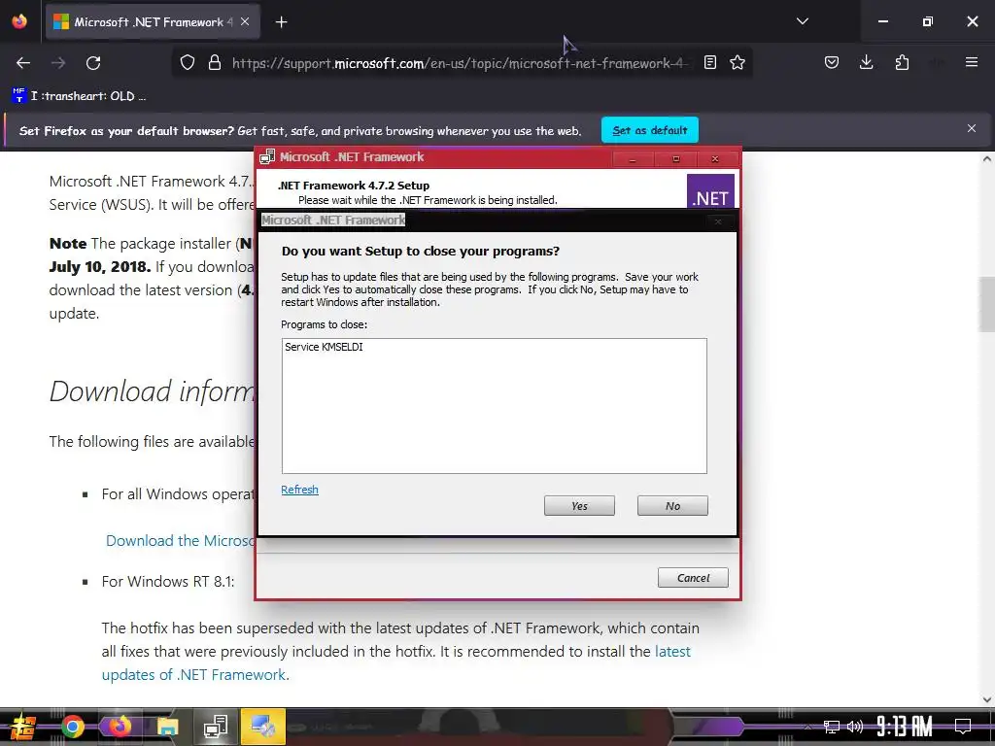This screenshot has height=746, width=995.
Task: Launch Google Chrome from the taskbar
Action: click(x=72, y=727)
